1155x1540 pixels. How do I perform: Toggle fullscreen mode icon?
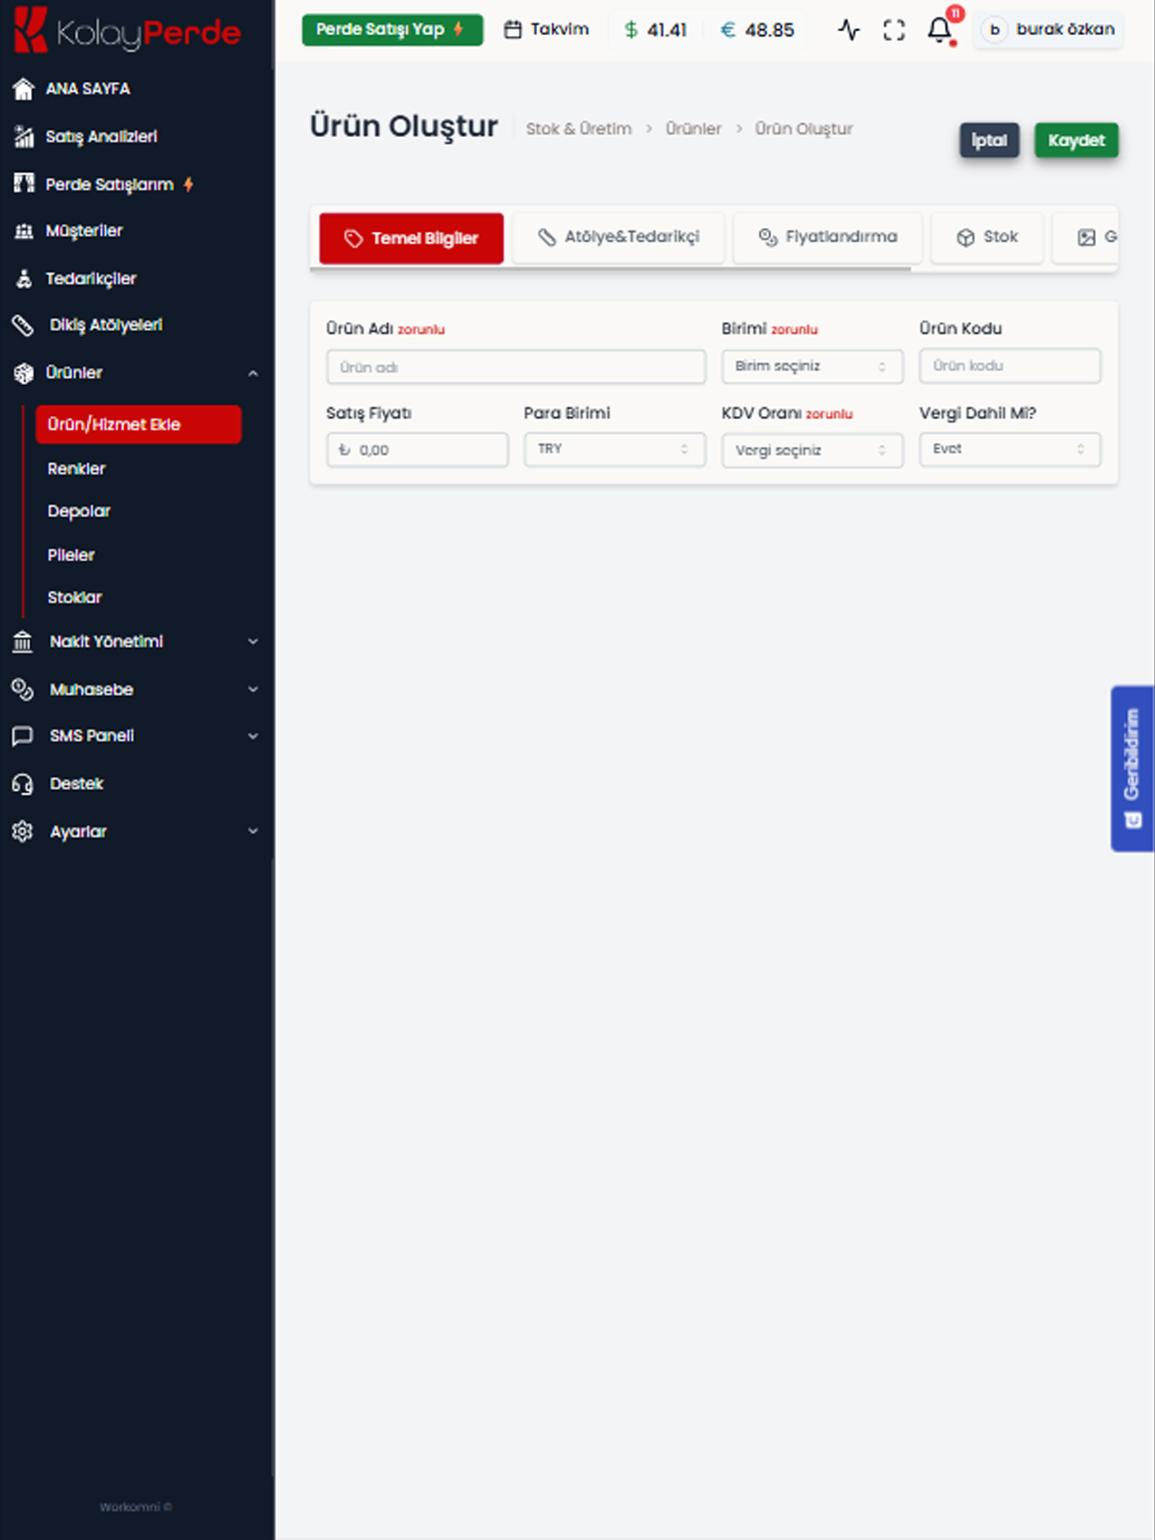pyautogui.click(x=894, y=30)
